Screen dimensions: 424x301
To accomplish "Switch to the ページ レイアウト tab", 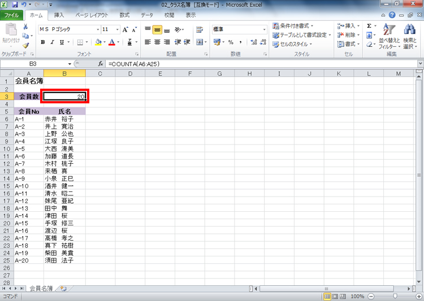I will [92, 15].
